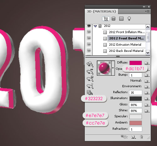This screenshot has width=157, height=146.
Task: Select 2012 Back Bevel Material row
Action: coord(127,51)
